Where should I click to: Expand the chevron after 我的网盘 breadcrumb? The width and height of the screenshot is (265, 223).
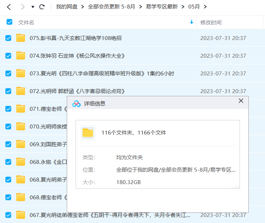[82, 7]
